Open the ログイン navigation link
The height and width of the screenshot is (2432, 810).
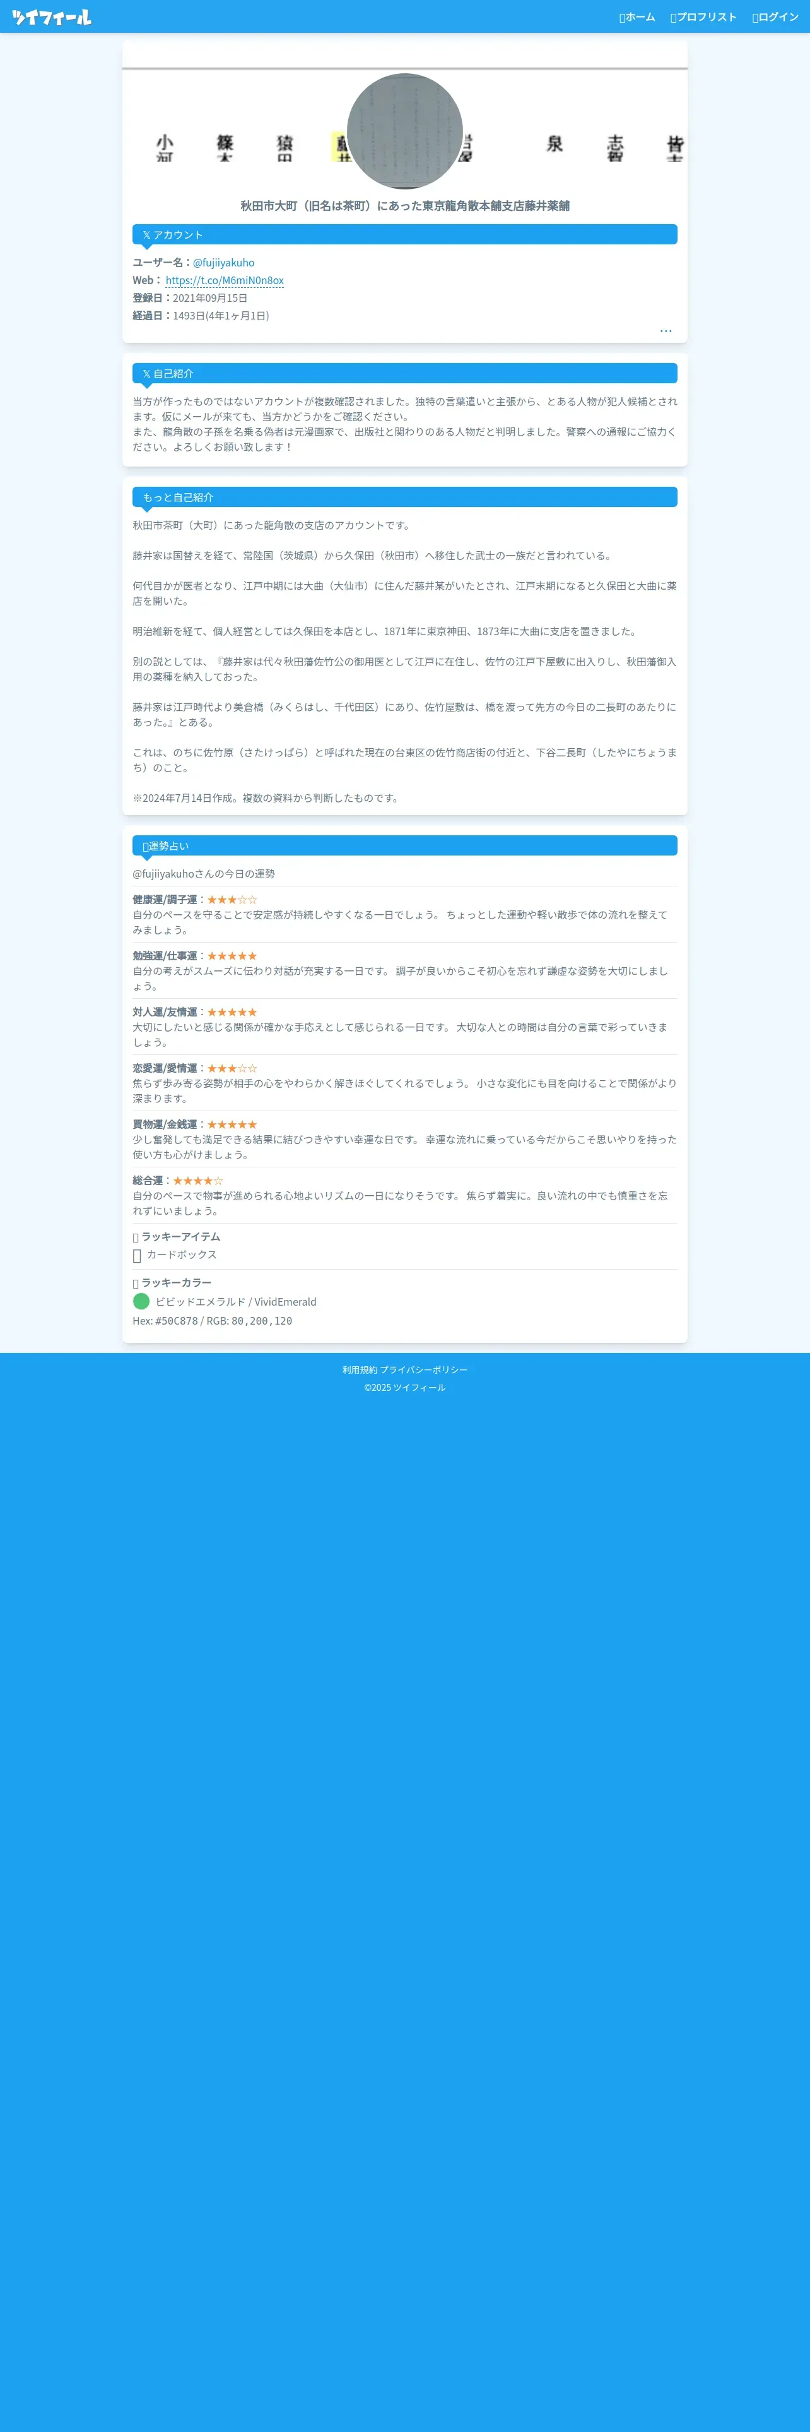pos(775,17)
